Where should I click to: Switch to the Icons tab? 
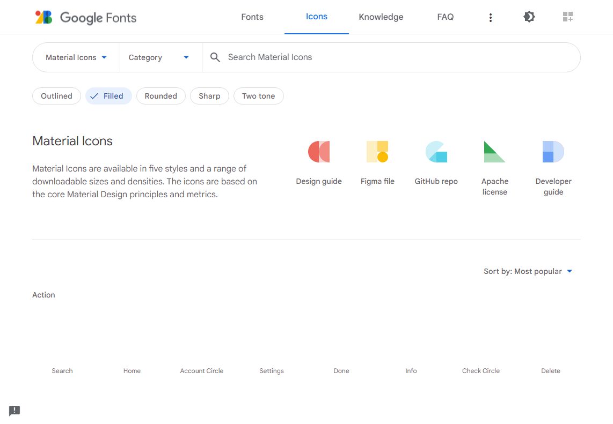tap(317, 17)
